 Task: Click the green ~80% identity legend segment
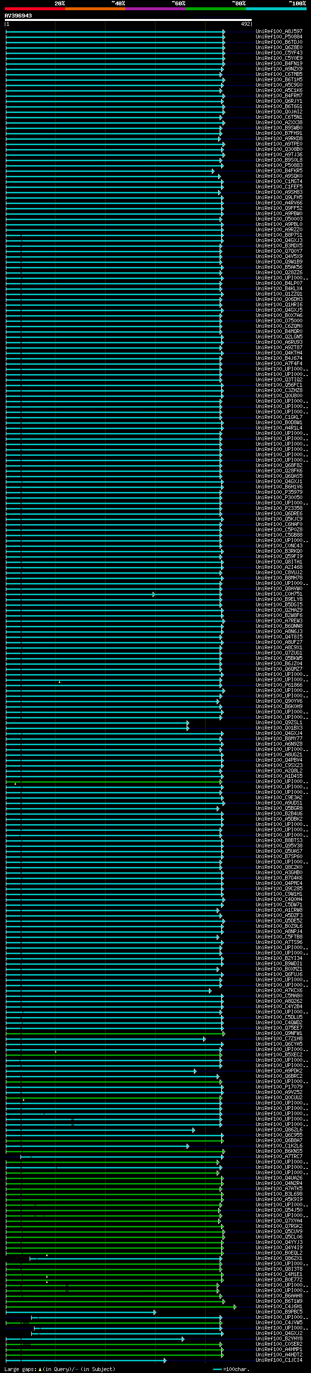pos(215,9)
